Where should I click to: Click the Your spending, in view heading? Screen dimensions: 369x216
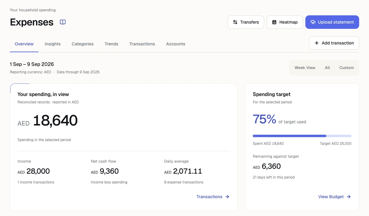click(43, 94)
